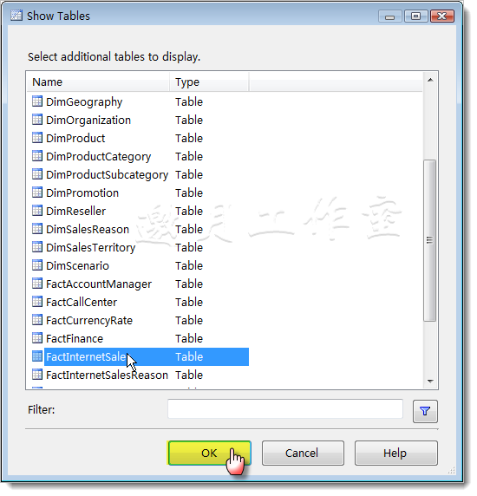Click the table icon beside DimSalesReason

(37, 229)
